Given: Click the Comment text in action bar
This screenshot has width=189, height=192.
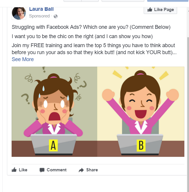Looking at the screenshot, I should pyautogui.click(x=57, y=170).
